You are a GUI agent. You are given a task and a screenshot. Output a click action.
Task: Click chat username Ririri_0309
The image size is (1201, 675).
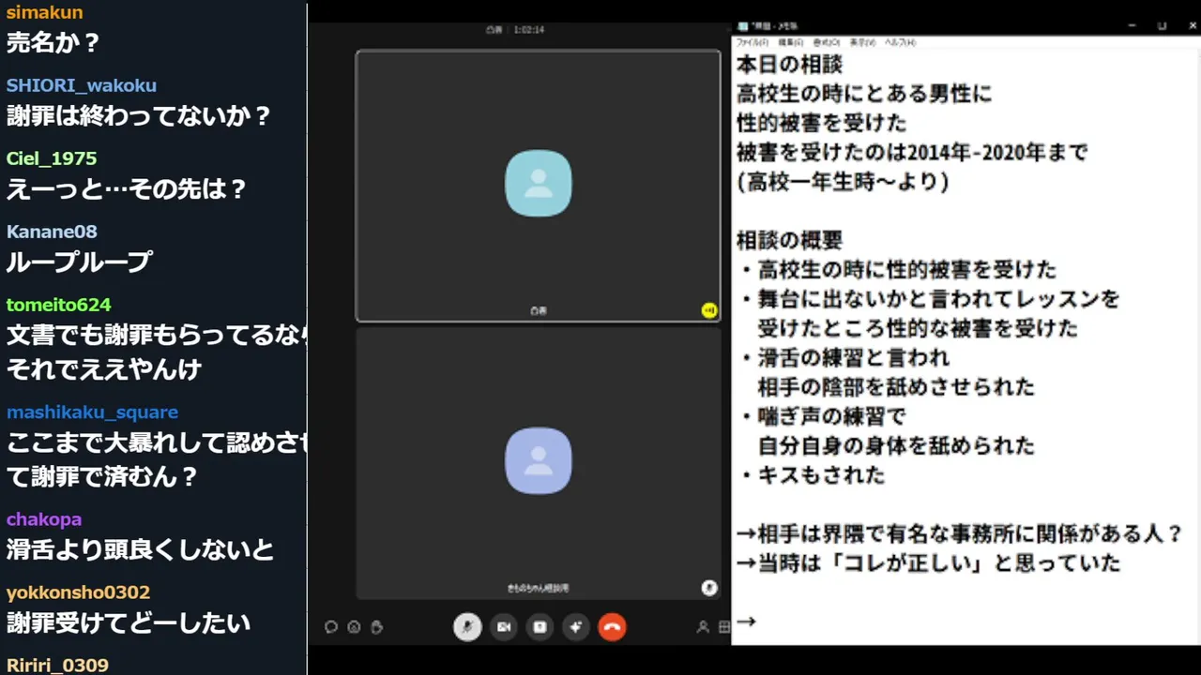(x=57, y=666)
